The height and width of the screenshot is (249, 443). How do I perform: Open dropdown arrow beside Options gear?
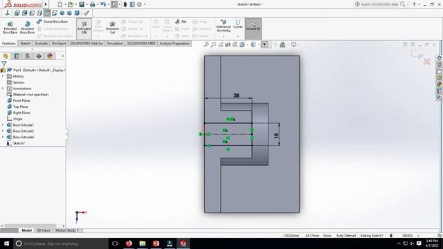(x=145, y=4)
